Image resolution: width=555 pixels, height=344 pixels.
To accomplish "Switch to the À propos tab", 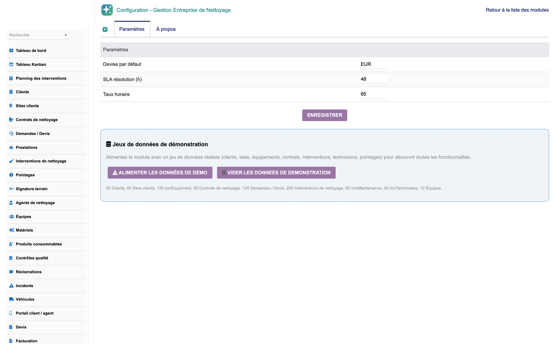I will click(x=166, y=29).
